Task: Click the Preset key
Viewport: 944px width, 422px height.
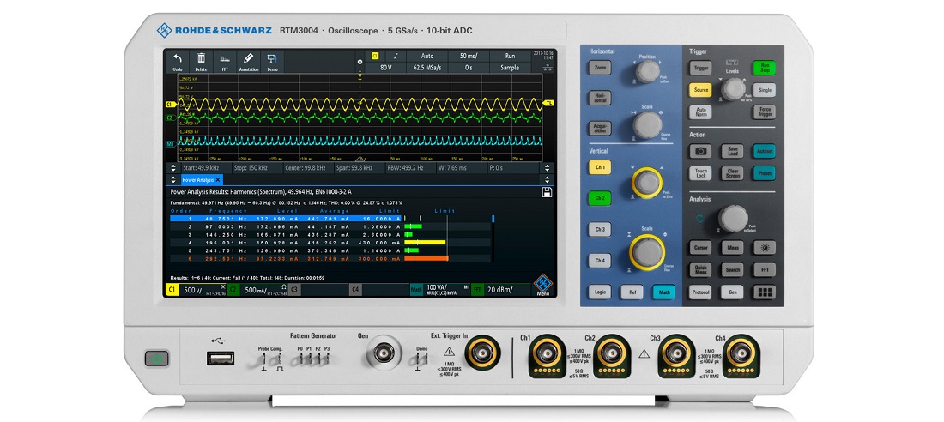Action: [x=764, y=173]
